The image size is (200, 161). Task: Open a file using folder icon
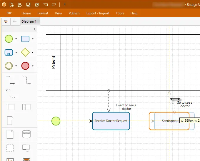click(20, 5)
